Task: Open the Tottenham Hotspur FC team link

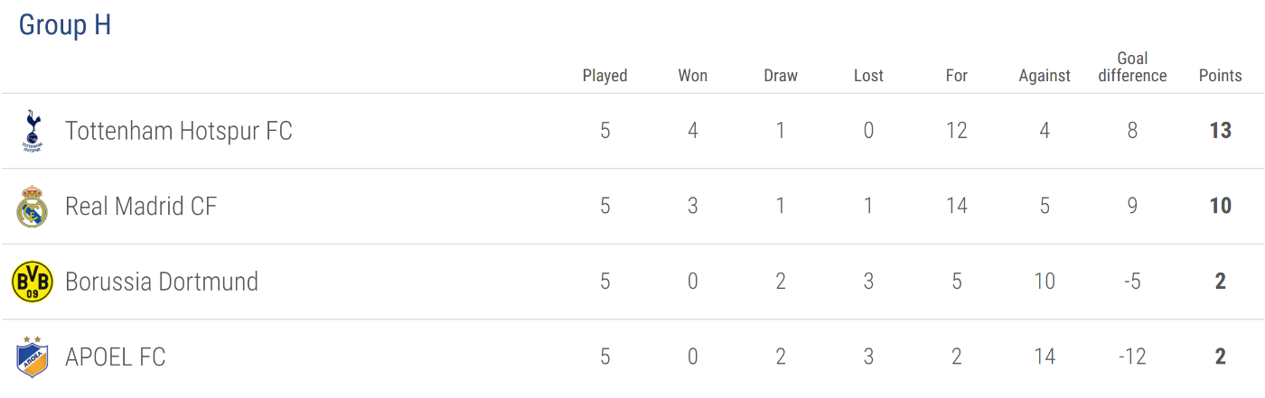Action: pos(179,131)
